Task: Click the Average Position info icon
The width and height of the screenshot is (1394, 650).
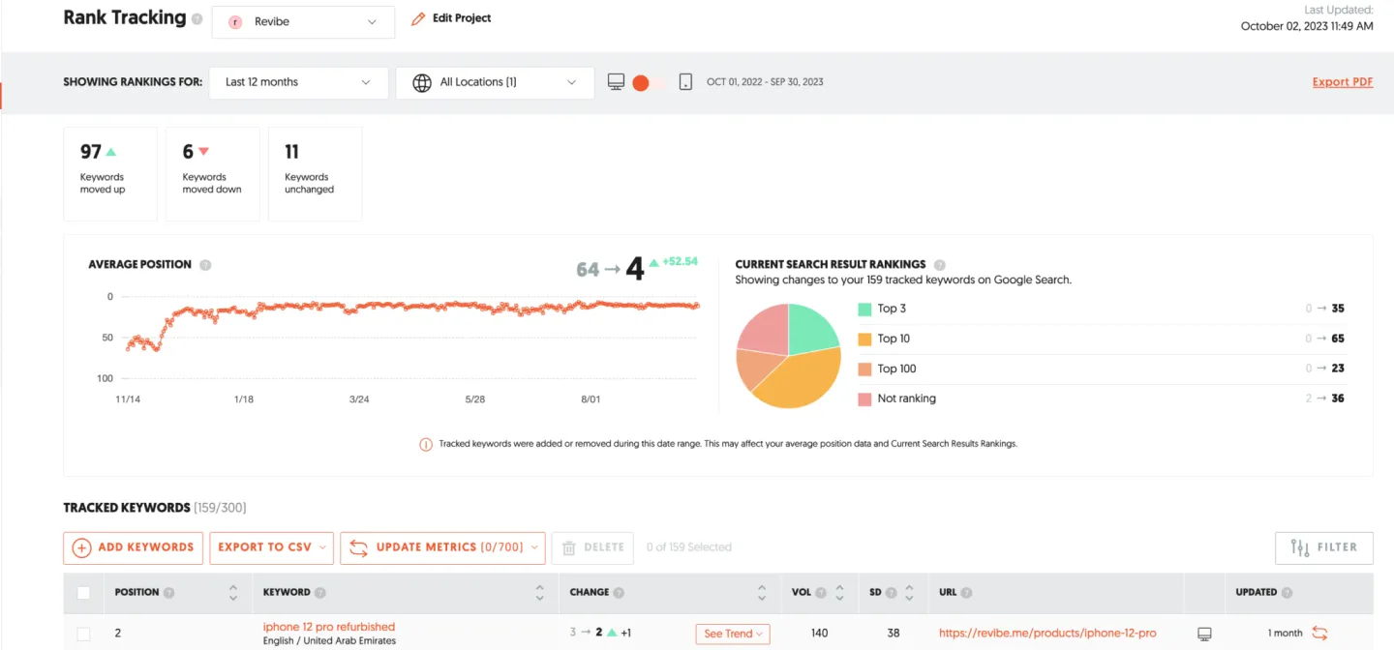Action: click(x=205, y=265)
